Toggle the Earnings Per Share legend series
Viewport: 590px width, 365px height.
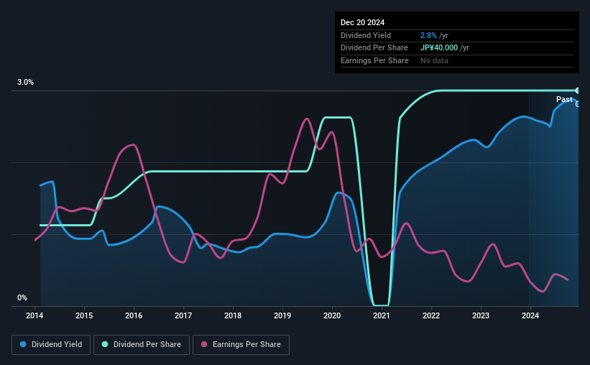coord(241,345)
